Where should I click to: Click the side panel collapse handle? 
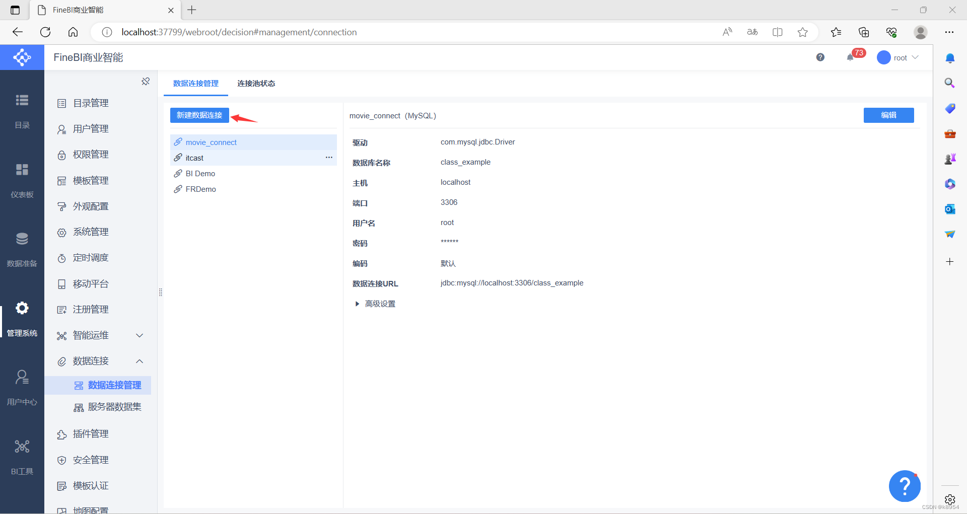(x=161, y=292)
